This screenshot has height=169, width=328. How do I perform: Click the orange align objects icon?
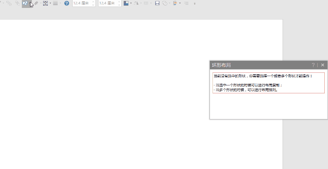point(175,3)
